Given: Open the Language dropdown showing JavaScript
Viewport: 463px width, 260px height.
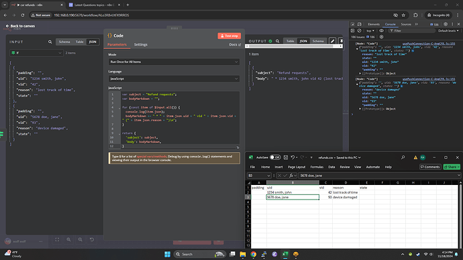Looking at the screenshot, I should (174, 78).
